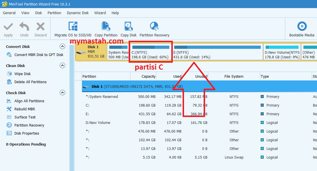Select D:New Volume block in disk map
317x171 pixels.
pyautogui.click(x=282, y=52)
